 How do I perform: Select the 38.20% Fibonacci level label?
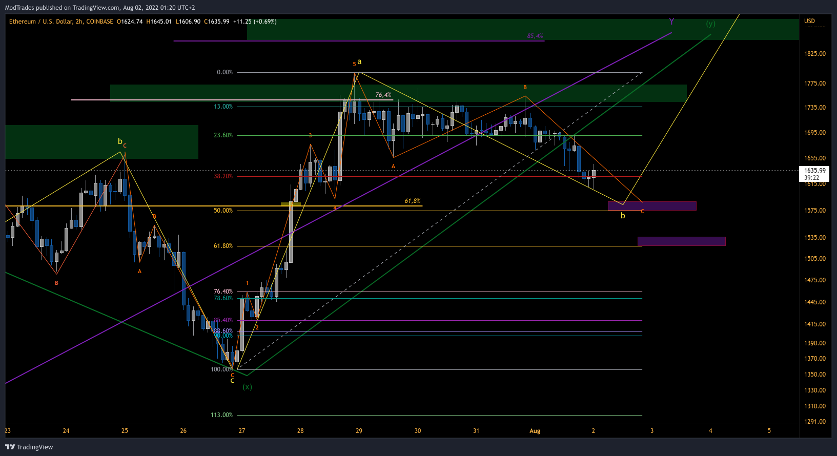tap(223, 176)
